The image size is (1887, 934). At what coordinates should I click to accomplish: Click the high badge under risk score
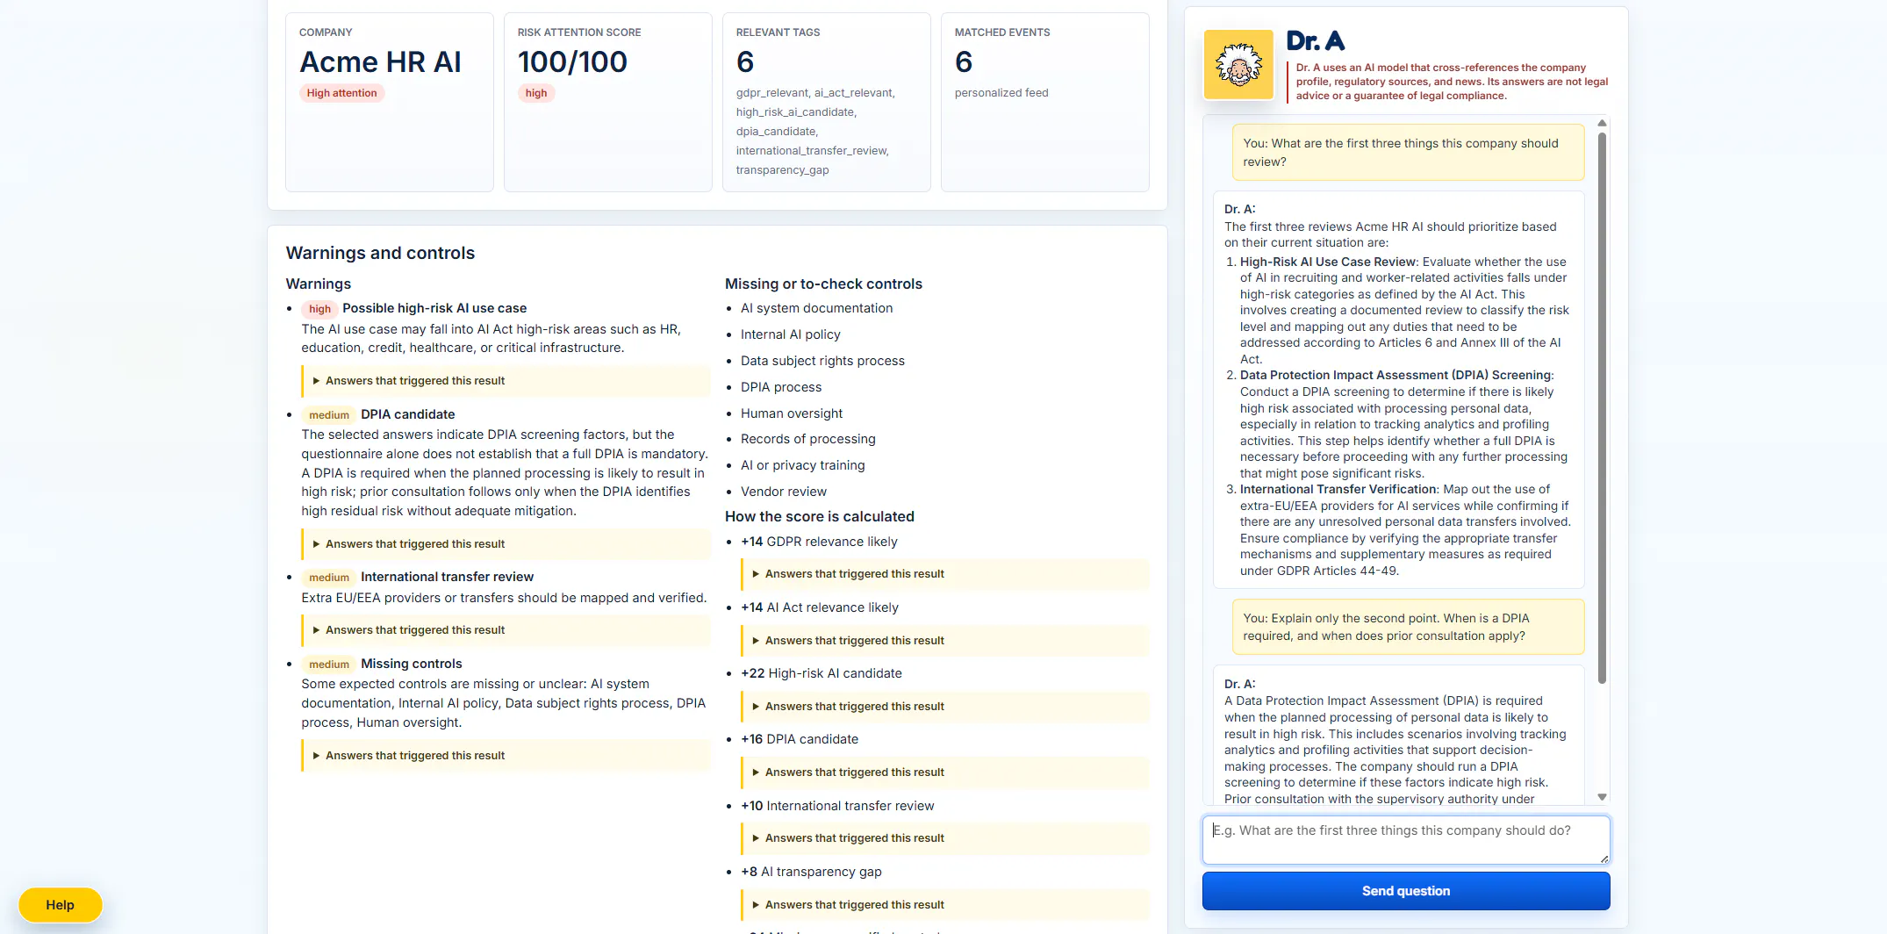[x=536, y=93]
